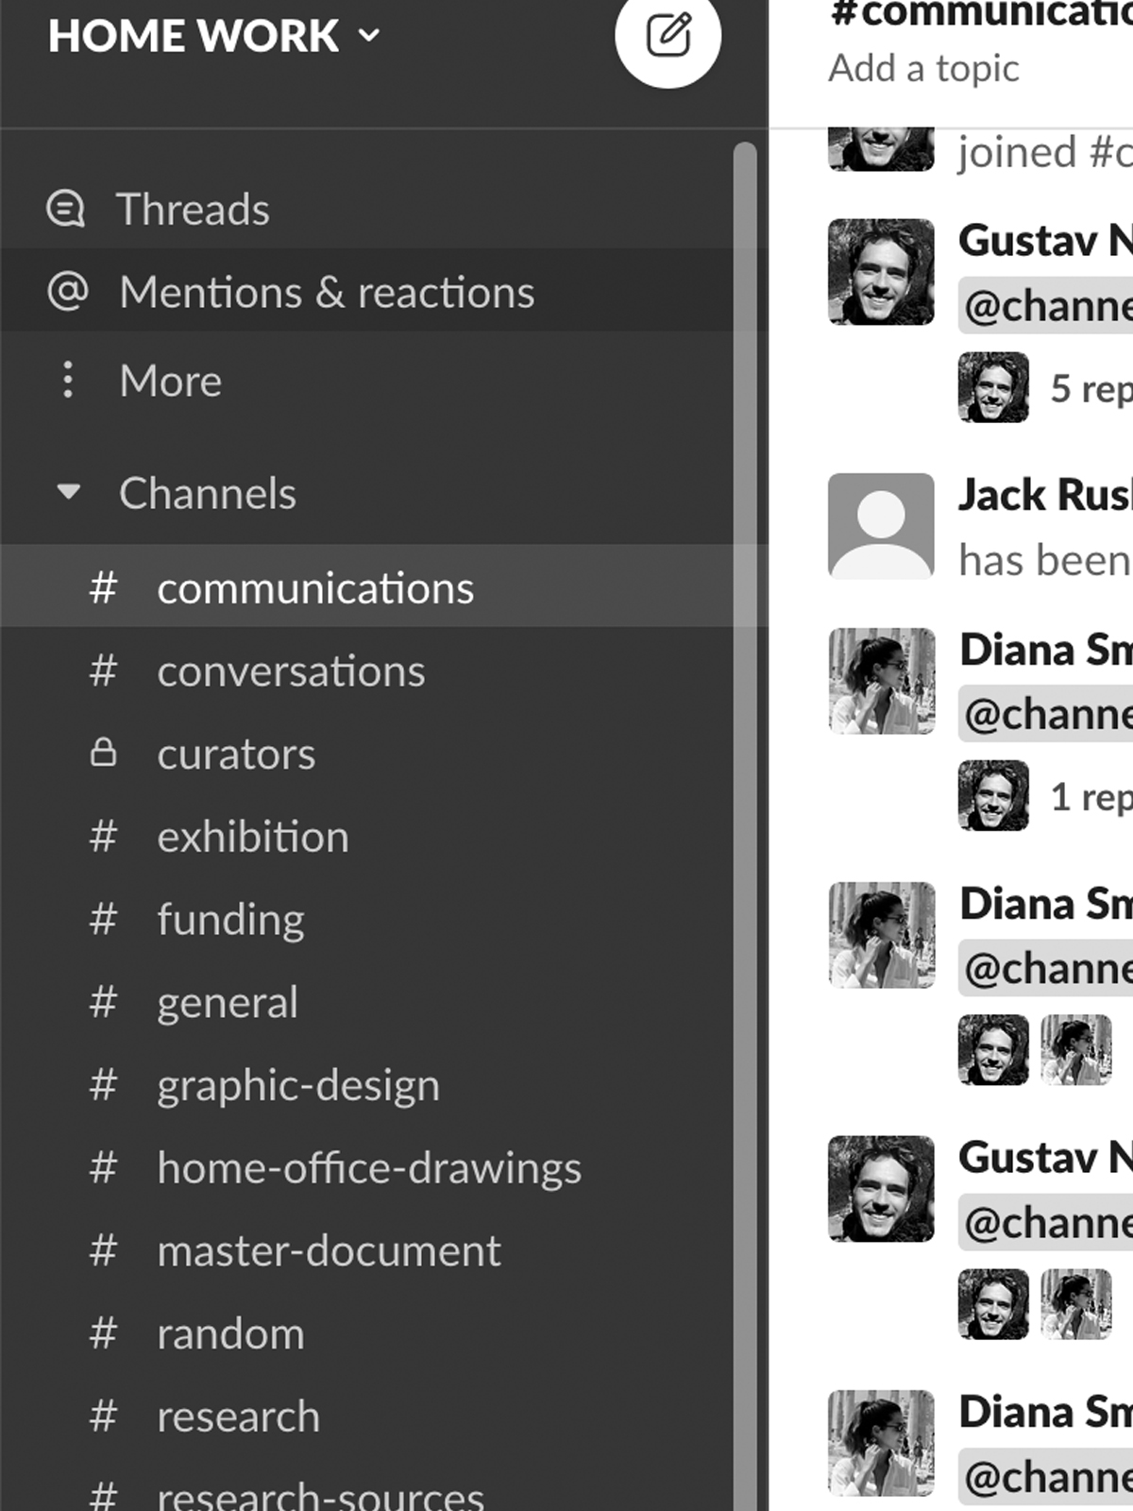Collapse the Channels section triangle
Viewport: 1133px width, 1511px height.
68,492
